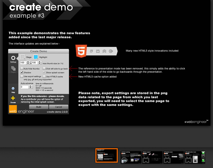
Task: Click the webengineer logo at slide bottom-right
Action: (x=196, y=122)
